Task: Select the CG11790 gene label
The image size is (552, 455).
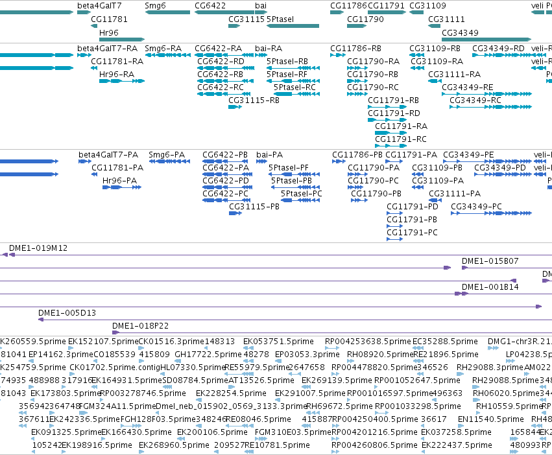Action: coord(365,19)
